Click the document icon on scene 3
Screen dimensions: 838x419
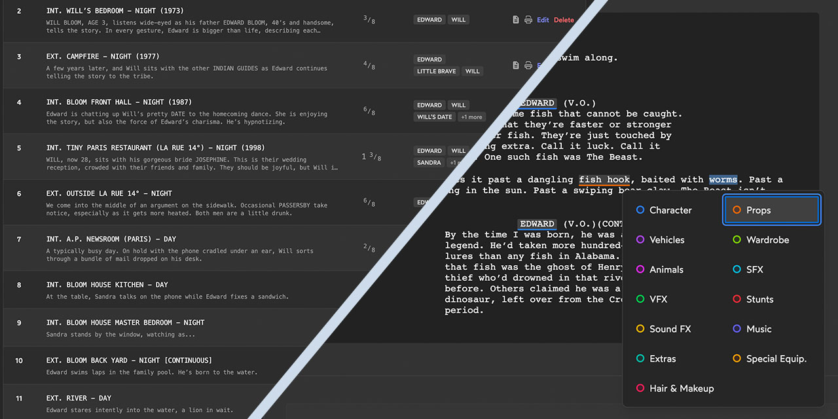516,65
